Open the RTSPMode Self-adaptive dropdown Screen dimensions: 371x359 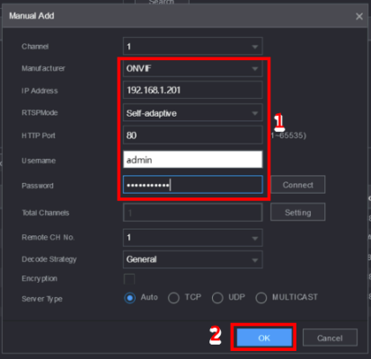click(x=193, y=113)
